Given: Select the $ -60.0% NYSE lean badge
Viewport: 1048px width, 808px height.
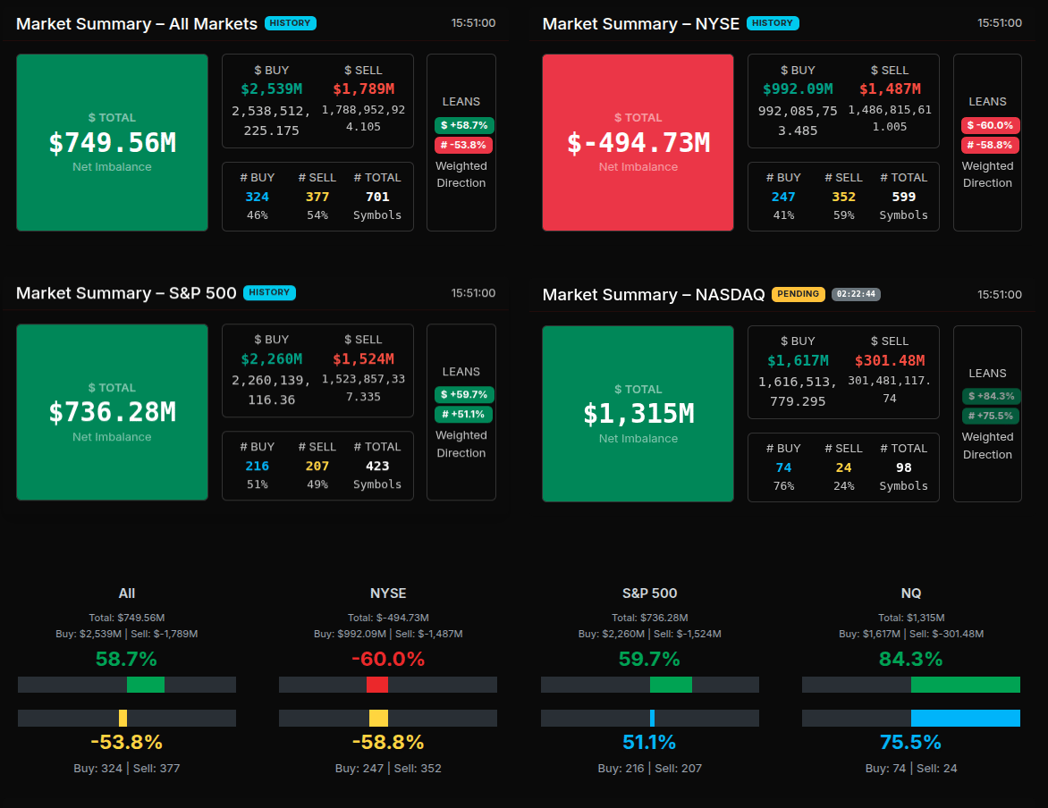Looking at the screenshot, I should pyautogui.click(x=990, y=125).
